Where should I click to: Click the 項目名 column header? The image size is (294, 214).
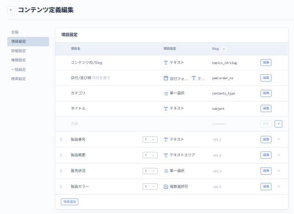[75, 48]
